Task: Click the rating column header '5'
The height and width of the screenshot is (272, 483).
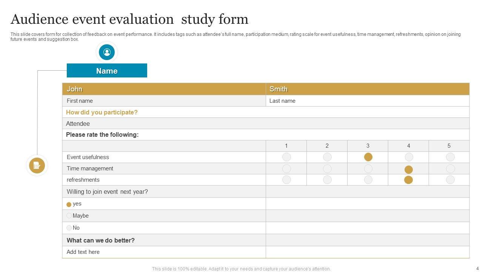Action: 449,146
